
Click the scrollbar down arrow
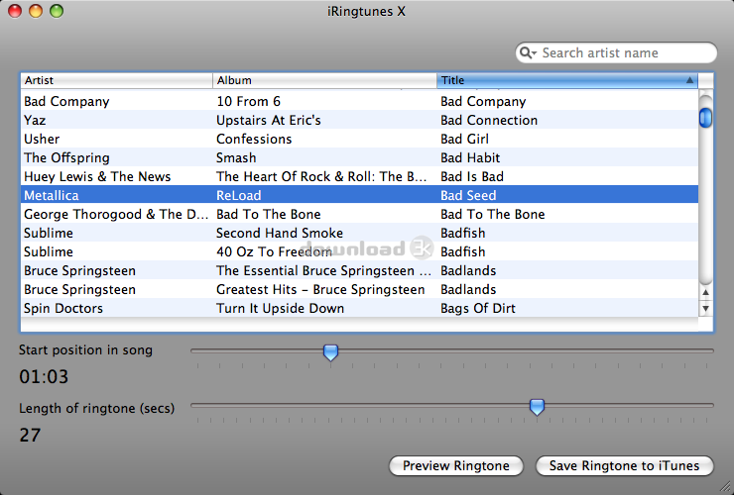tap(705, 309)
